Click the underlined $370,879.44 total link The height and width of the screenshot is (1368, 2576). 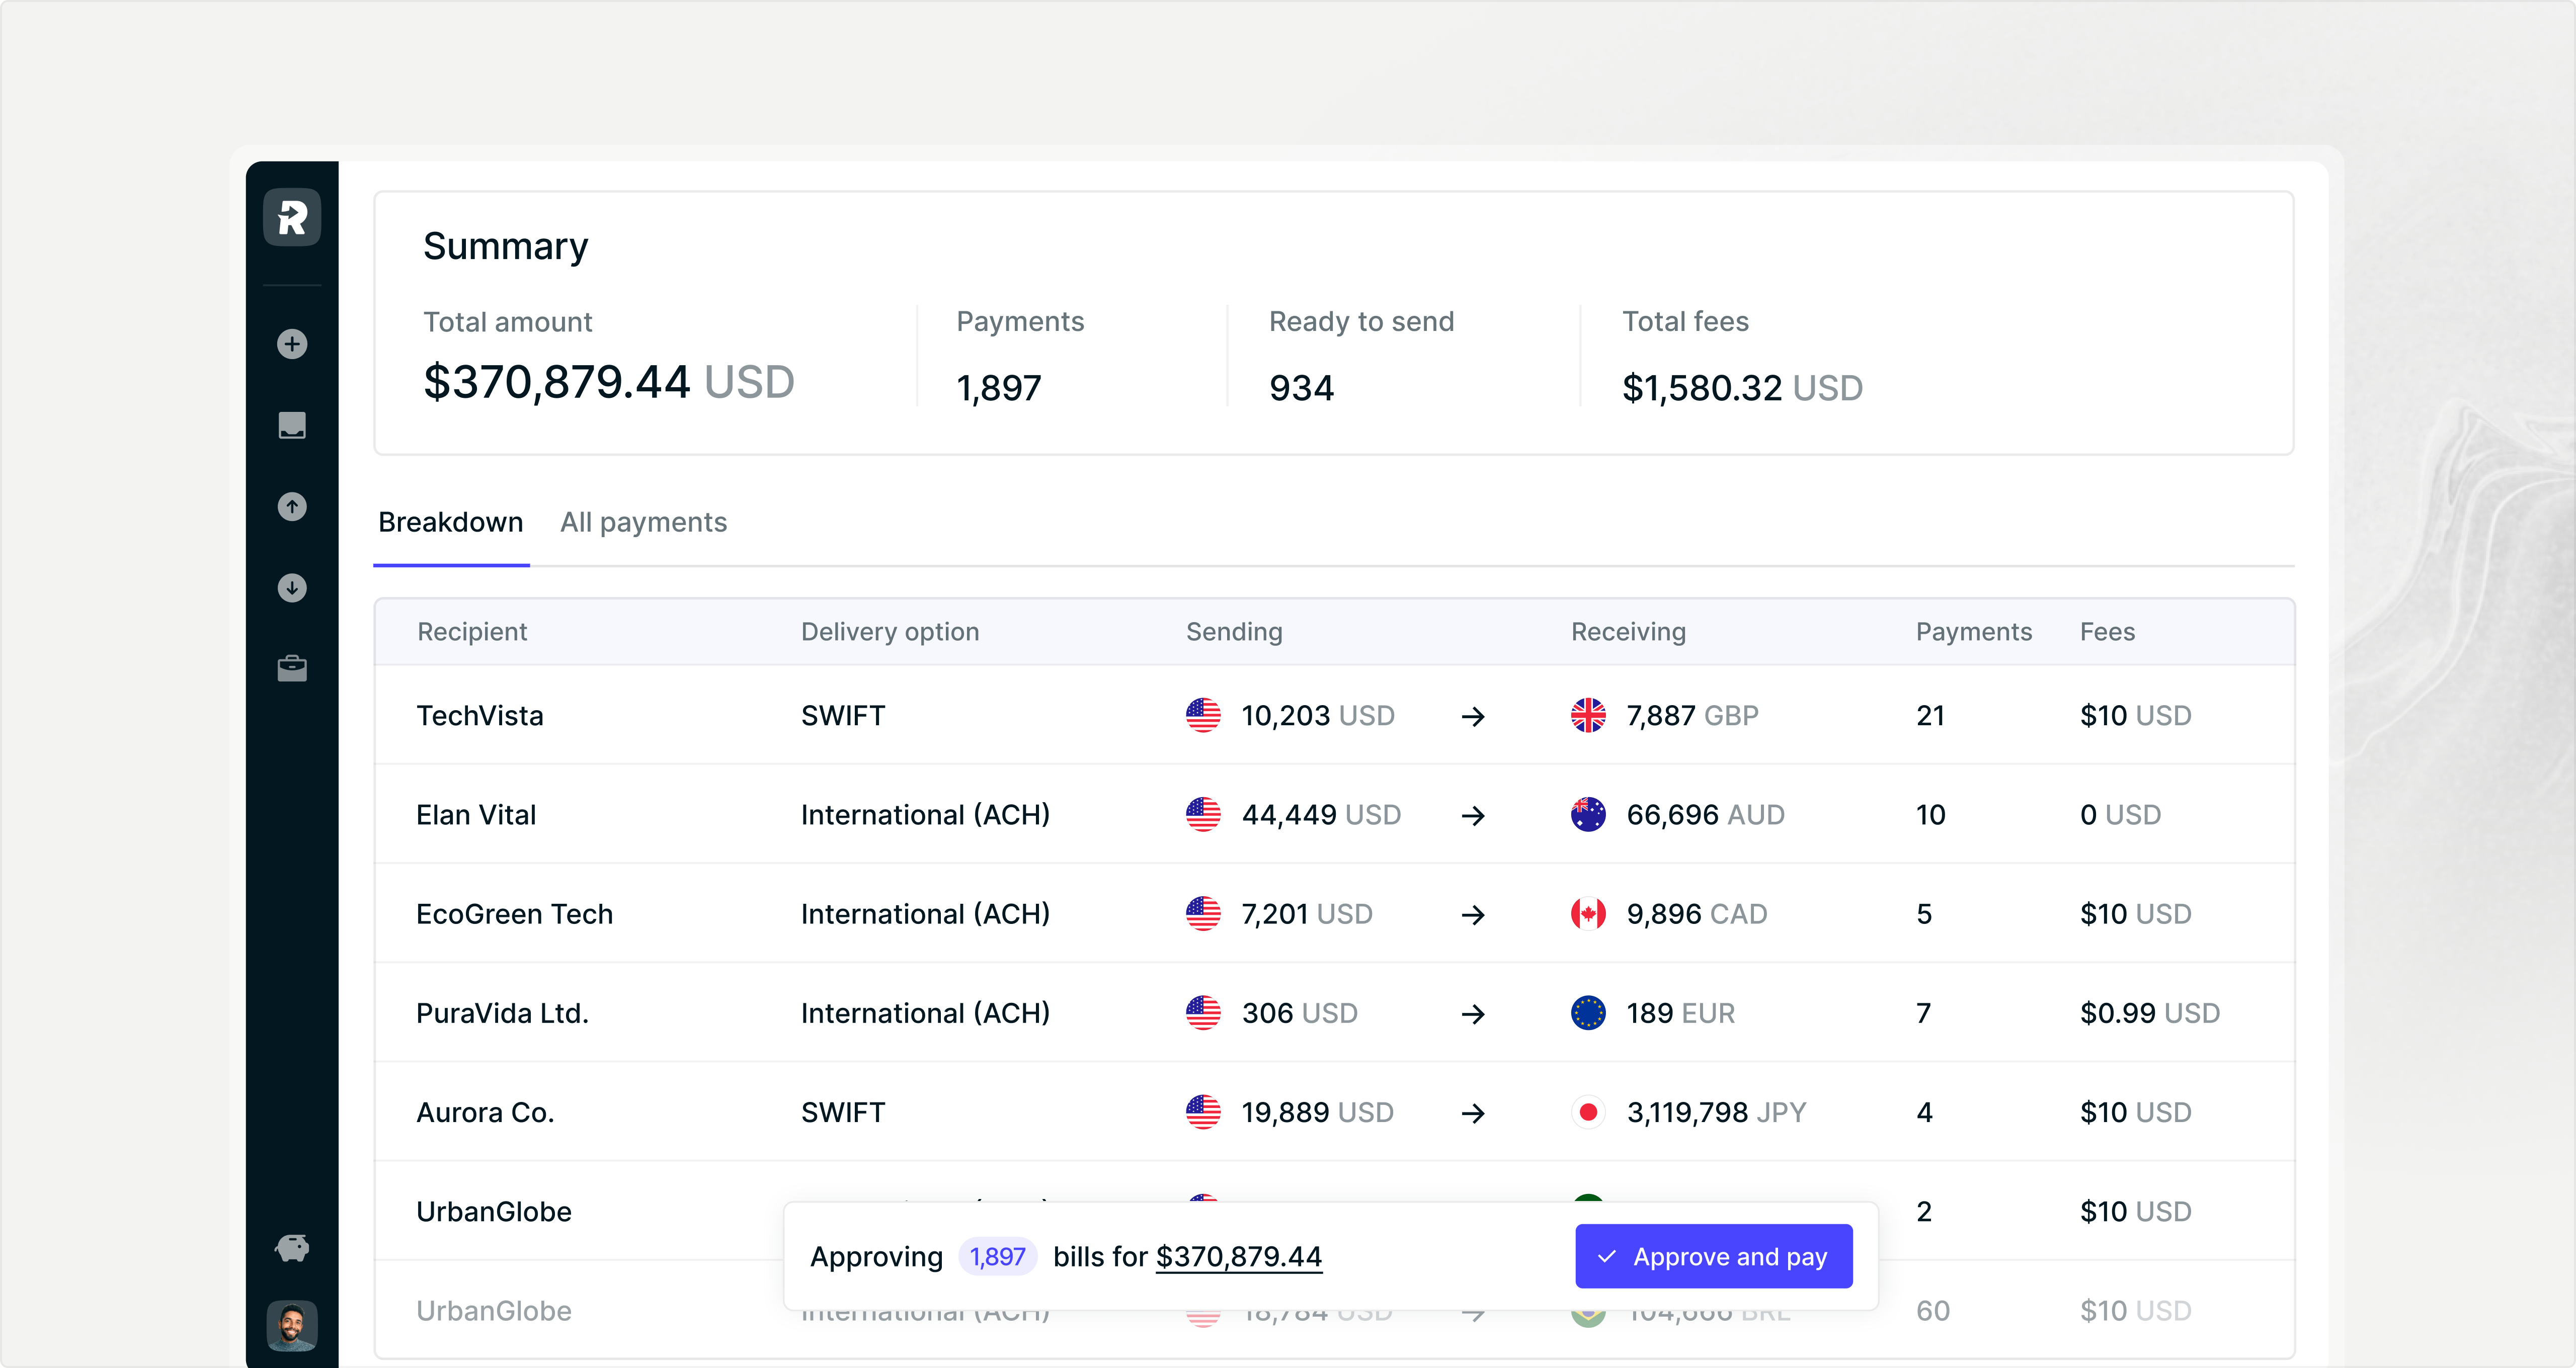coord(1239,1256)
